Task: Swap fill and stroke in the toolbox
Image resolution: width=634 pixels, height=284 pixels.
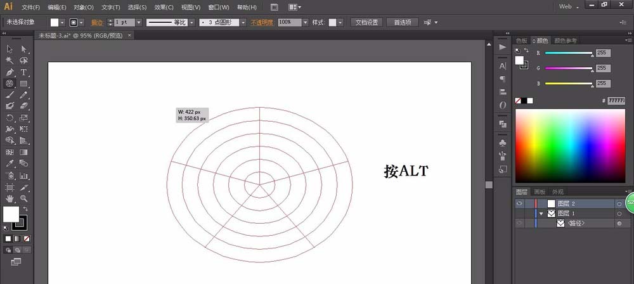Action: 25,209
